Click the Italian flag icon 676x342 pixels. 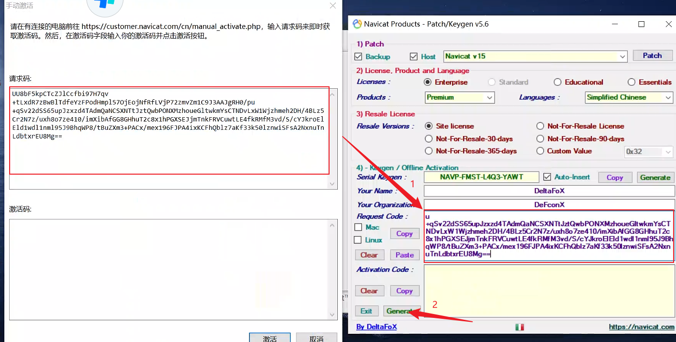coord(520,327)
